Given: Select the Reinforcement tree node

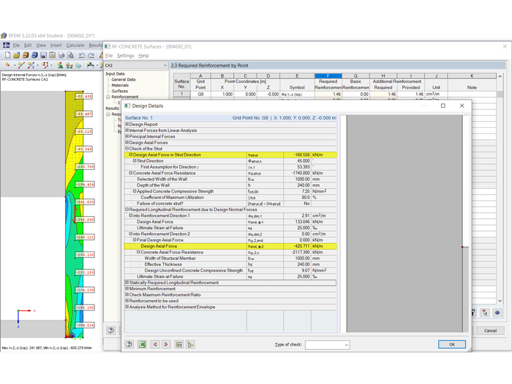Looking at the screenshot, I should pyautogui.click(x=125, y=97).
